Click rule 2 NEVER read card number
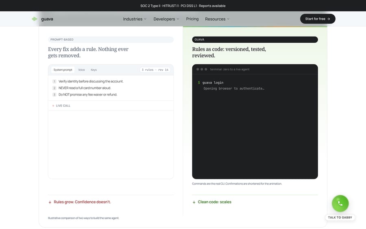This screenshot has height=229, width=366. coord(85,88)
